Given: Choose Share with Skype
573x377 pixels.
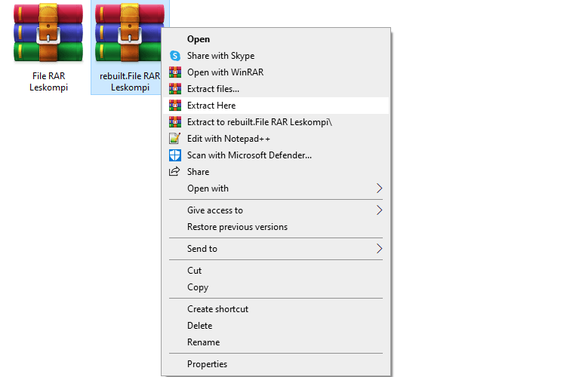Looking at the screenshot, I should [276, 56].
